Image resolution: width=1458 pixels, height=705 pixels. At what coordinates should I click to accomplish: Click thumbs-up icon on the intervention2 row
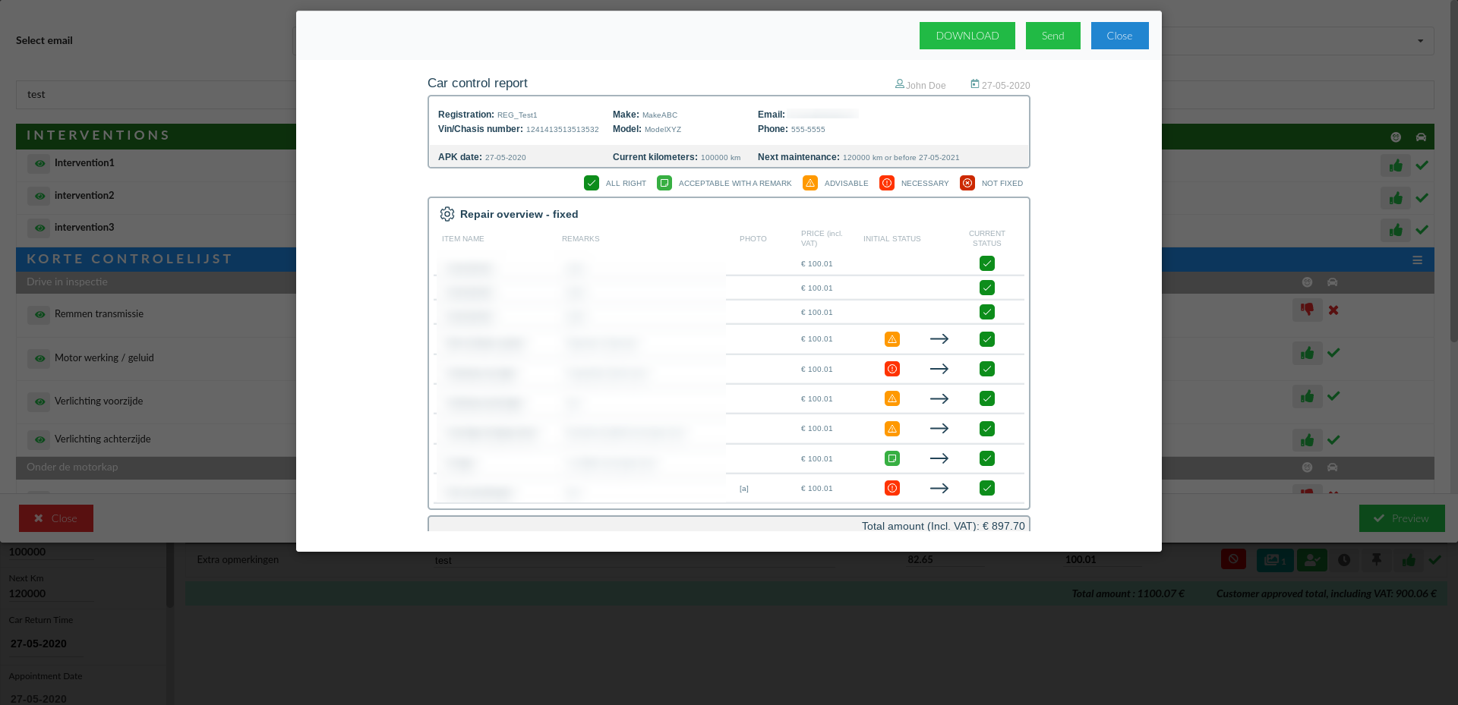[x=1395, y=198]
